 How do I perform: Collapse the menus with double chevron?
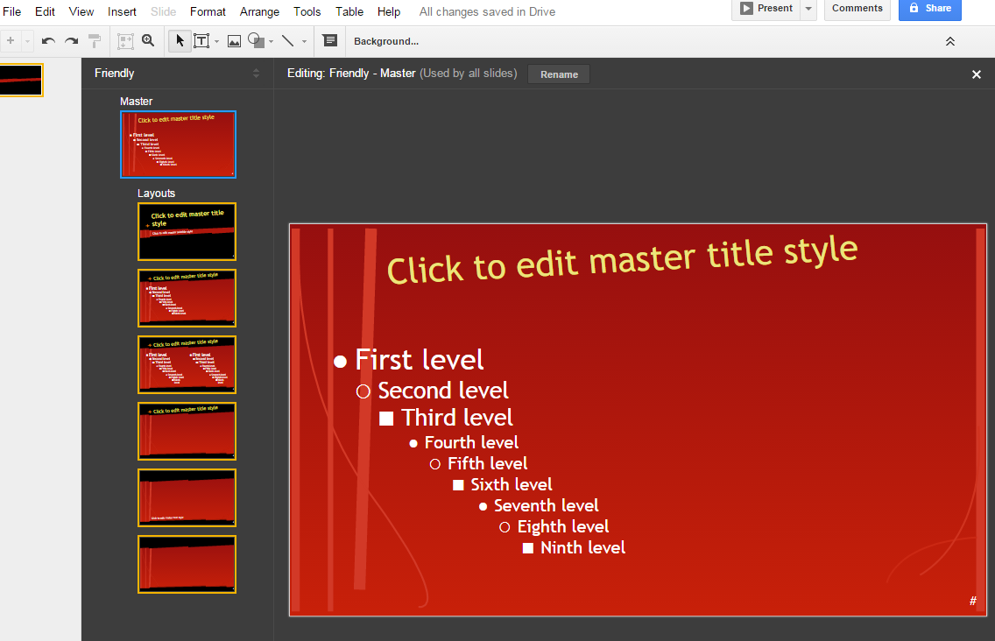coord(950,41)
